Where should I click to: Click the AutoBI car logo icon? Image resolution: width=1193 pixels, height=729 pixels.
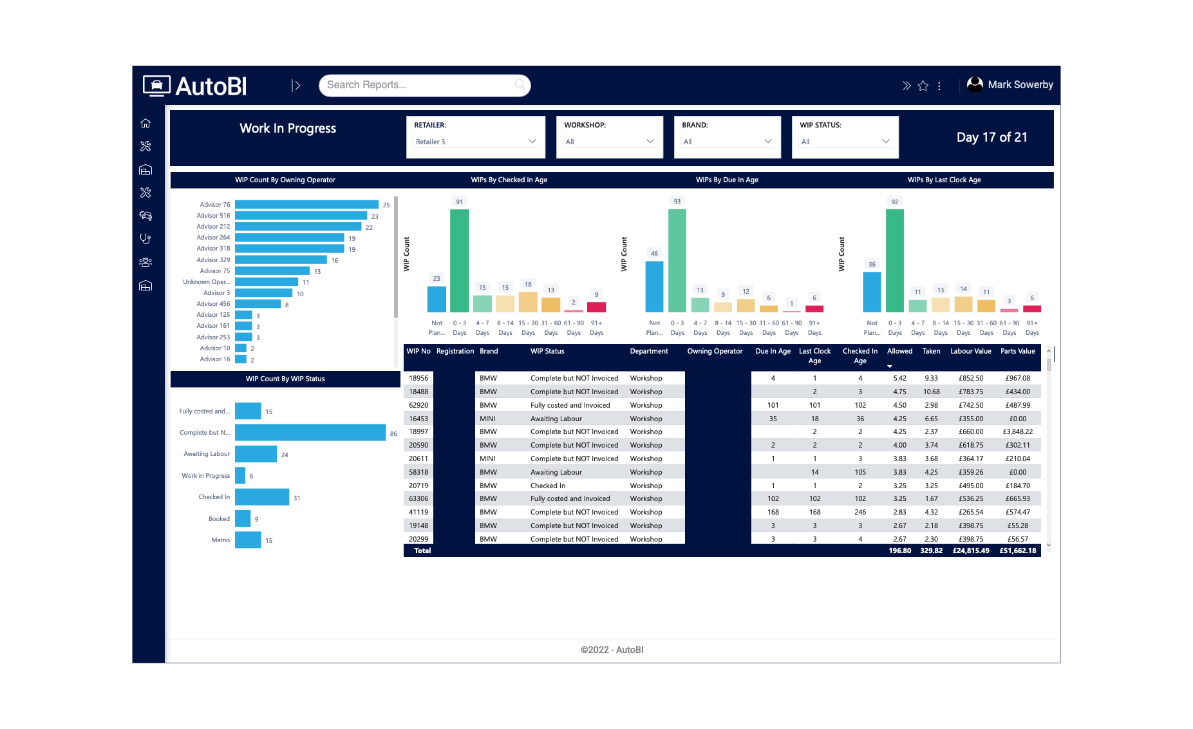[155, 86]
